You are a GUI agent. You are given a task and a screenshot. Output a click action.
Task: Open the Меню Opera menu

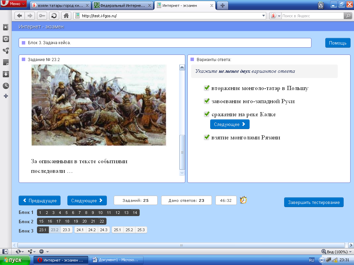point(13,4)
